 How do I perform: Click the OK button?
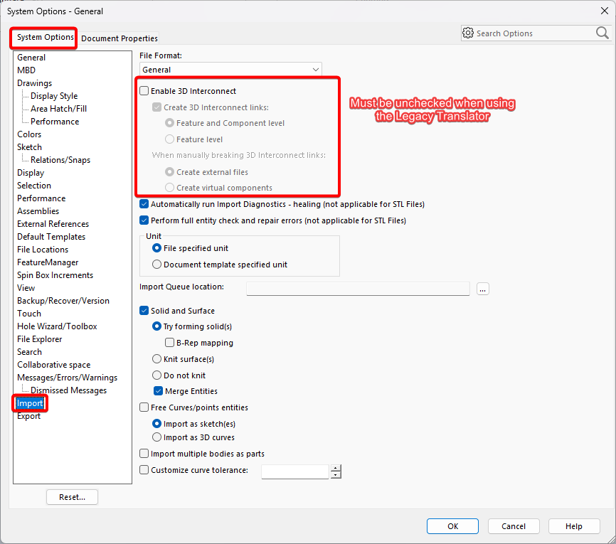click(x=452, y=526)
